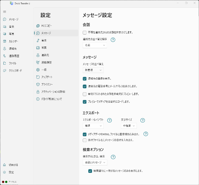Click the Music icon in left sidebar
This screenshot has width=199, height=185.
coord(5,27)
